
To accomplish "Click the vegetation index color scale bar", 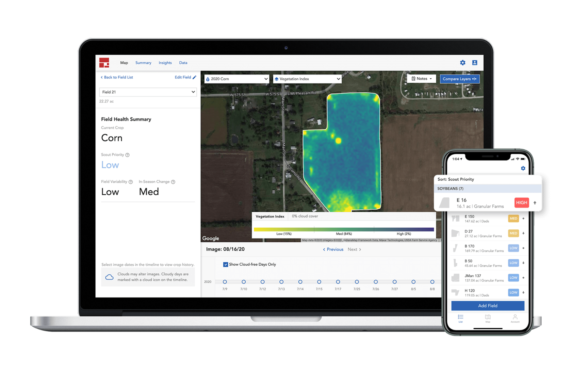I will click(x=344, y=229).
